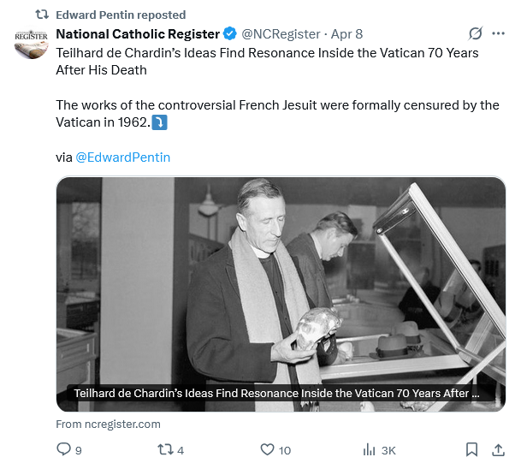Open the Grok explain icon
The height and width of the screenshot is (469, 521).
[476, 34]
